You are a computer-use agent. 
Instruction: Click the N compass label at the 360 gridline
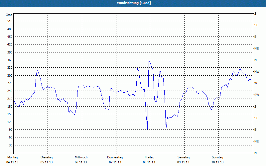(x=255, y=60)
